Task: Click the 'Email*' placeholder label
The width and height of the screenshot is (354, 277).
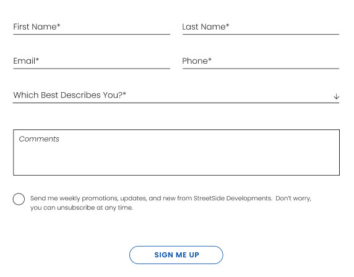Action: [26, 61]
